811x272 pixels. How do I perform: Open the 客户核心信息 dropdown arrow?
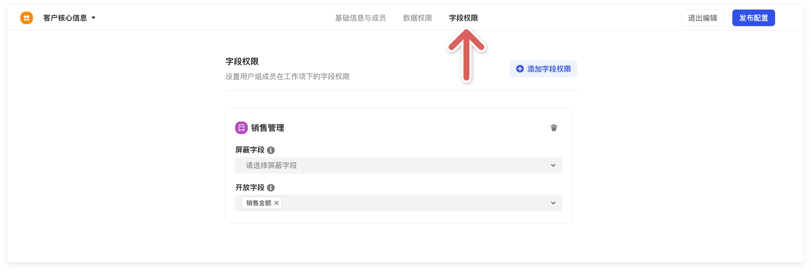pyautogui.click(x=94, y=18)
